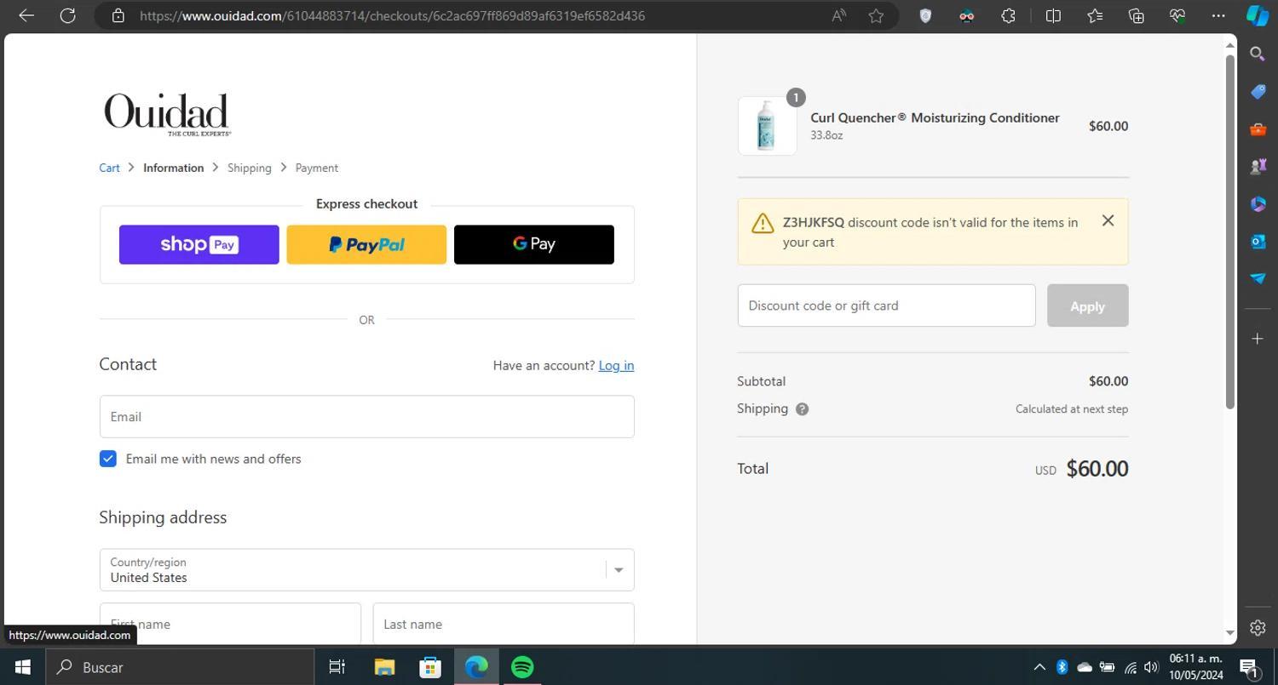The image size is (1278, 685).
Task: Check out with Google Pay
Action: [x=534, y=245]
